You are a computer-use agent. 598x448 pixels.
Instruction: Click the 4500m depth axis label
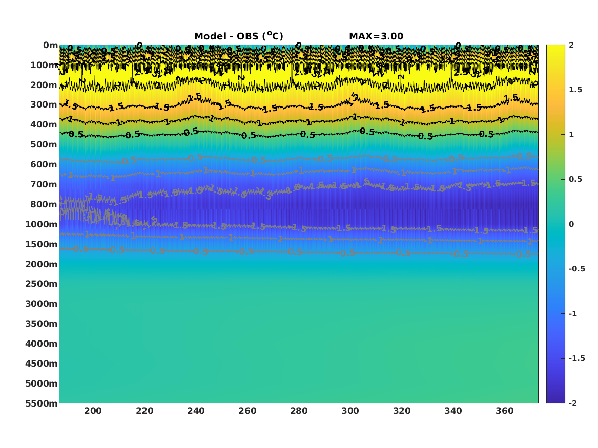(x=42, y=364)
